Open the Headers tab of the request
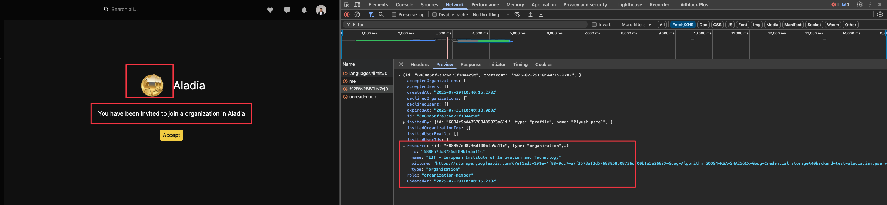 (x=420, y=64)
